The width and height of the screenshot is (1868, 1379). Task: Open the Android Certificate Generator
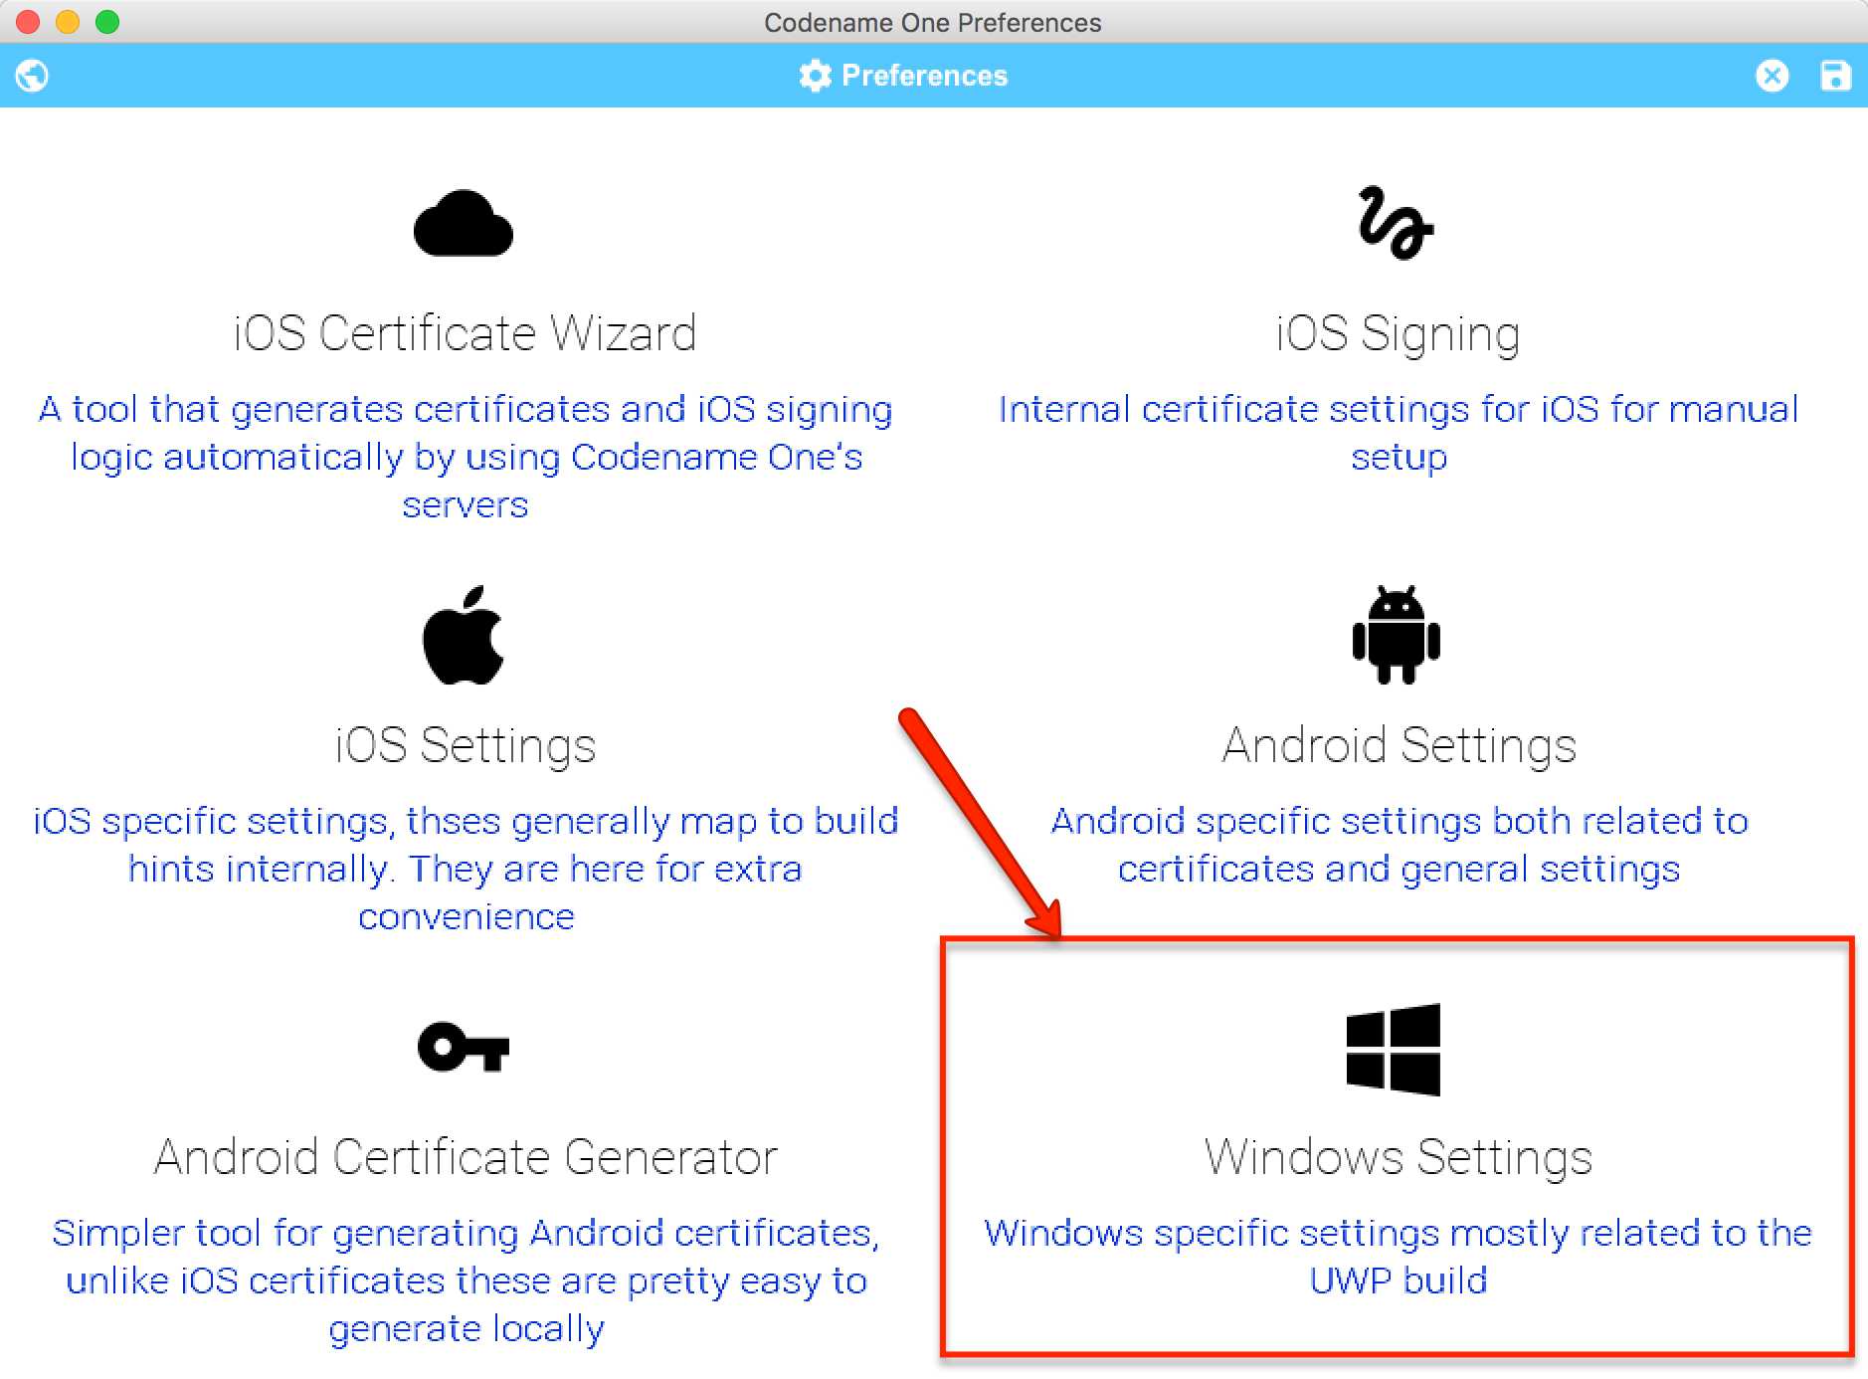465,1157
